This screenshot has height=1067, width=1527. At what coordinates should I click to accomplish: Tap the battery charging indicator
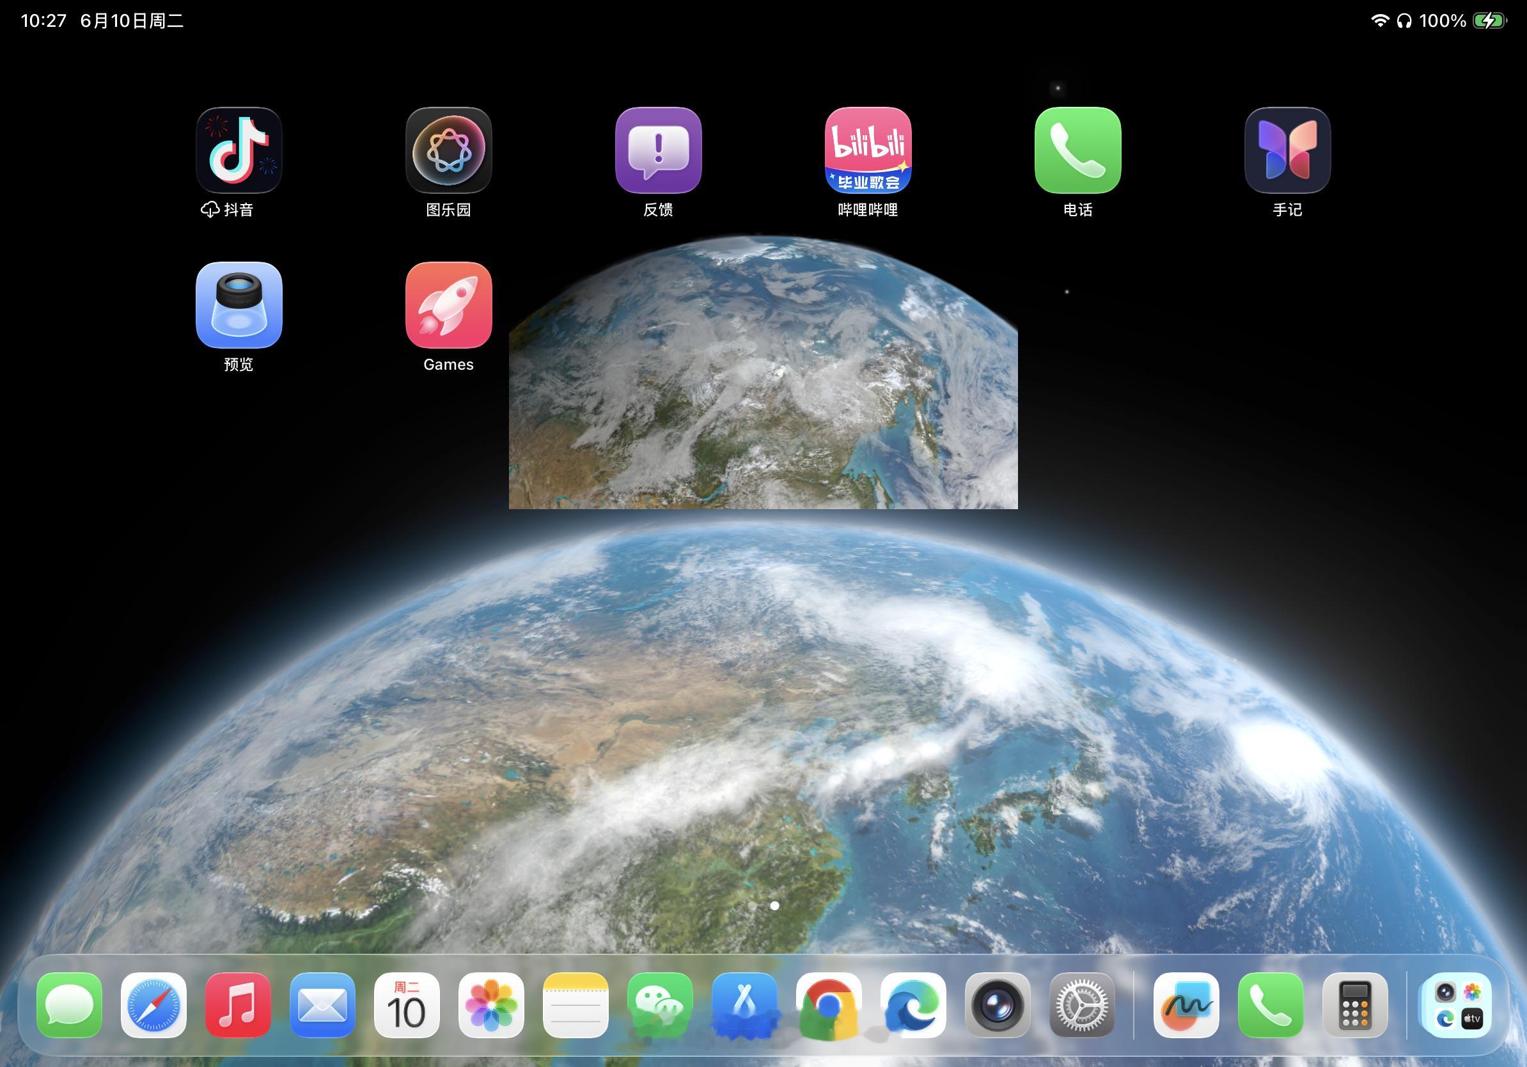pos(1490,20)
